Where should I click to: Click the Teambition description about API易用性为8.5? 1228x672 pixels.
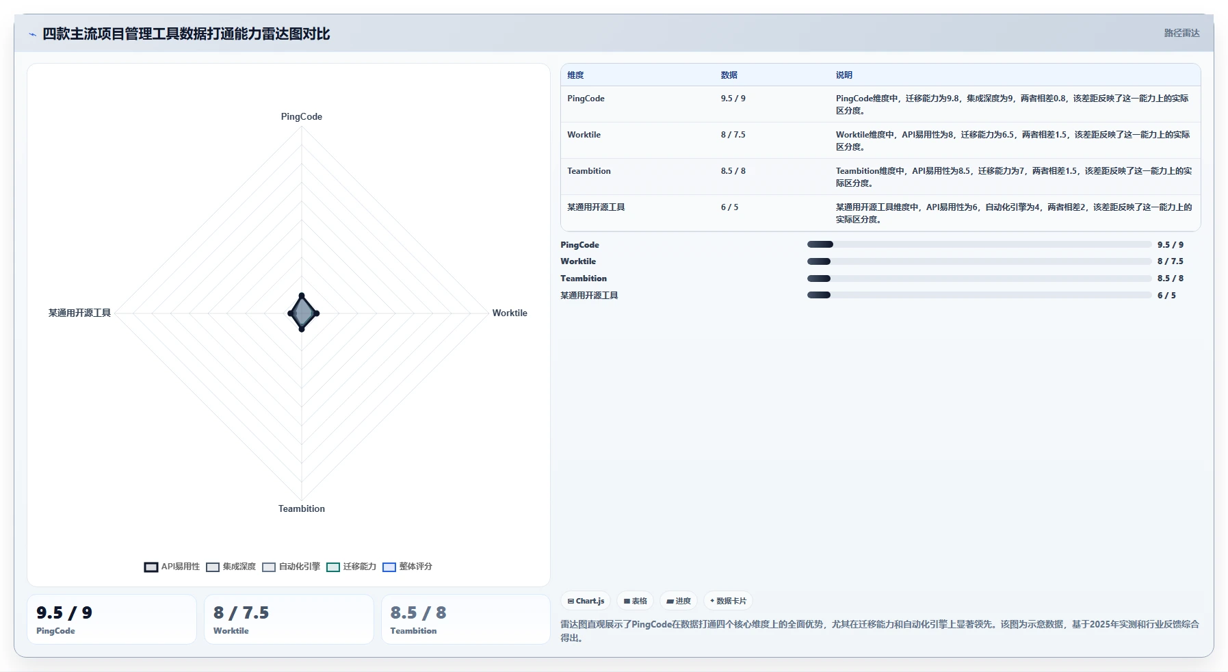click(x=1013, y=177)
